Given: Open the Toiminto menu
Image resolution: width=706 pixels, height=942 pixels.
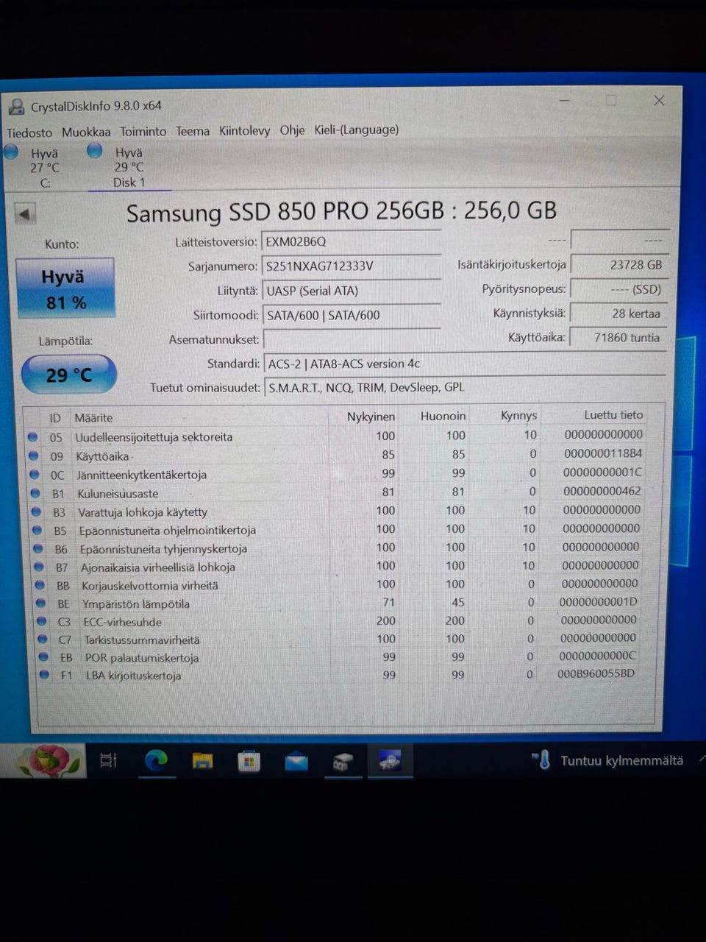Looking at the screenshot, I should click(x=143, y=131).
